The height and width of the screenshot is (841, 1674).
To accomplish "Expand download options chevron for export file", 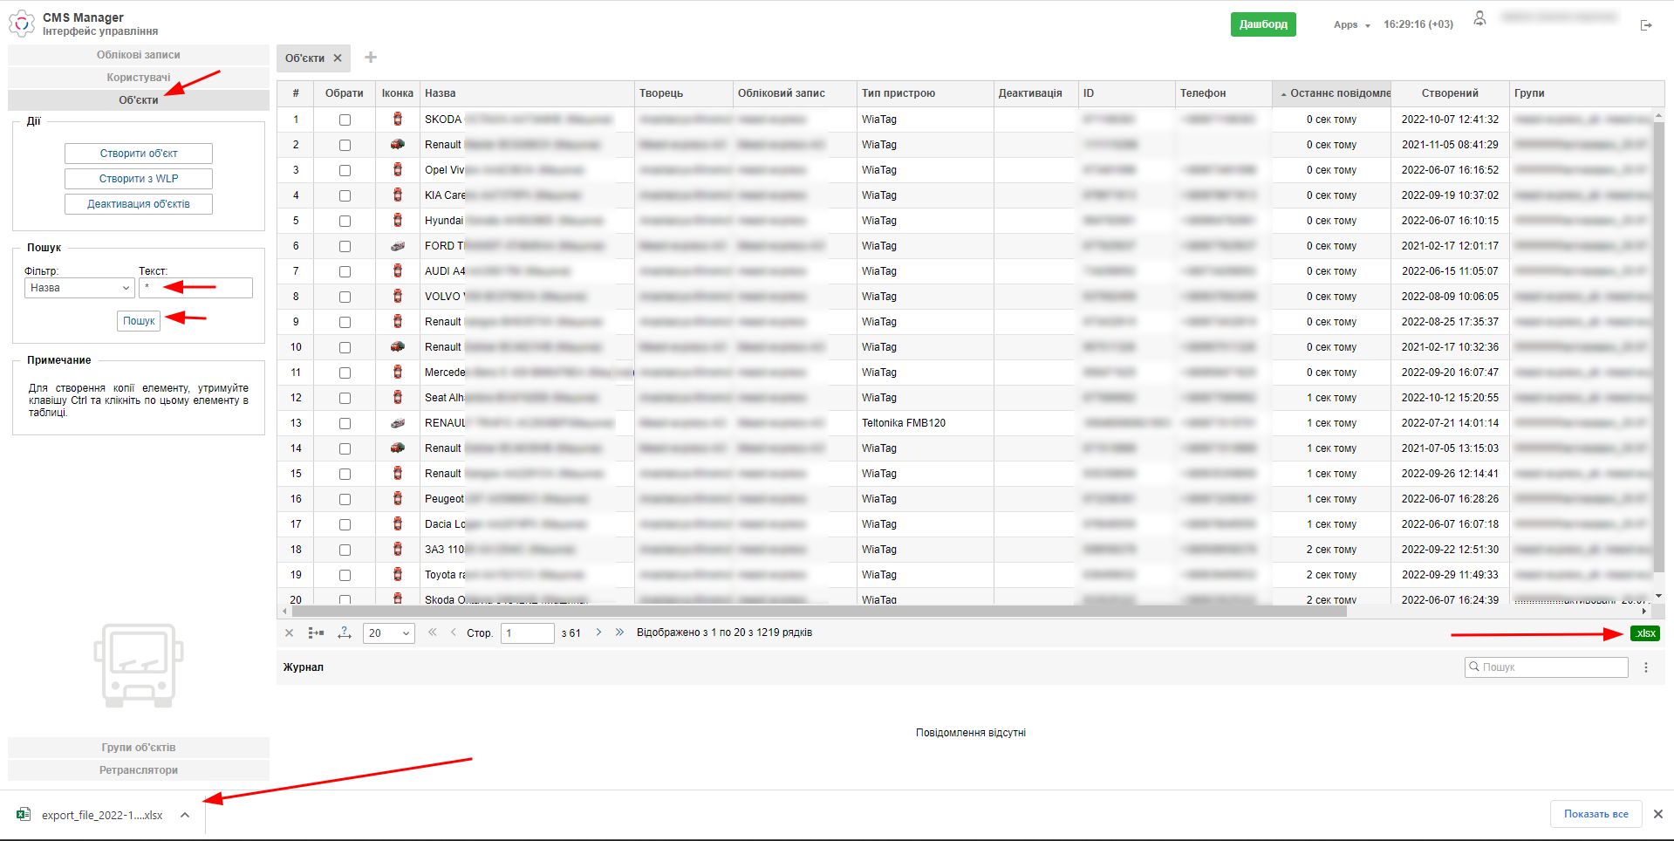I will pyautogui.click(x=185, y=815).
